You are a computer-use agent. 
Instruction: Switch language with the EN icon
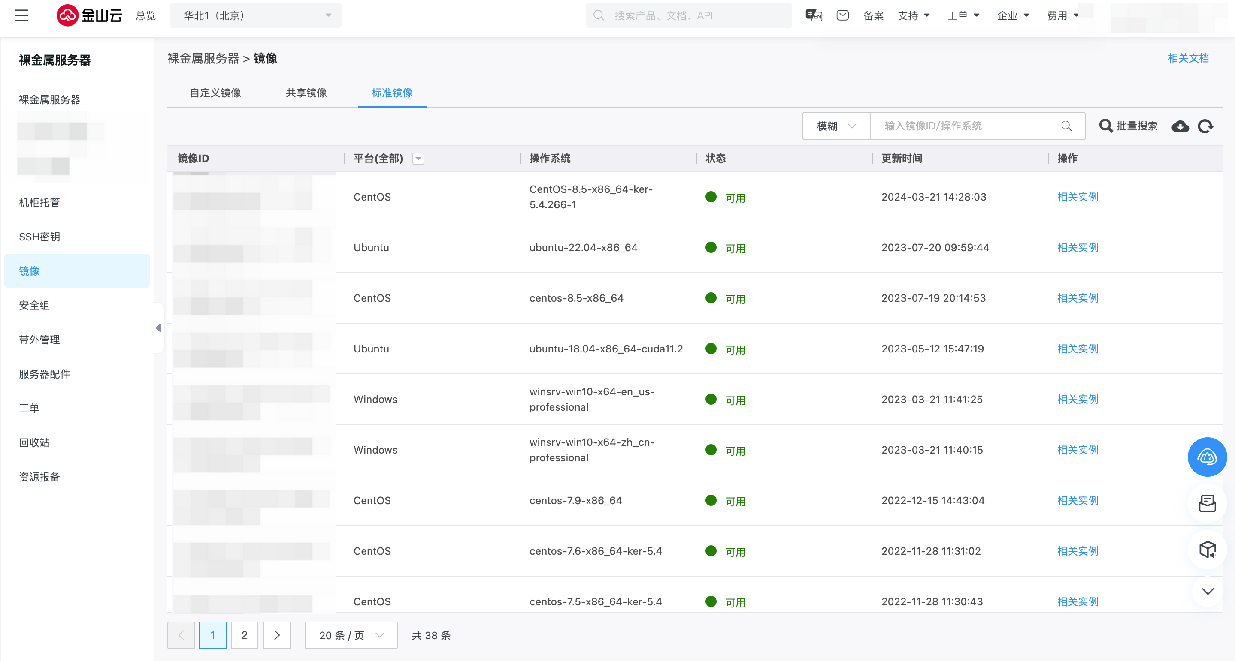(x=814, y=16)
